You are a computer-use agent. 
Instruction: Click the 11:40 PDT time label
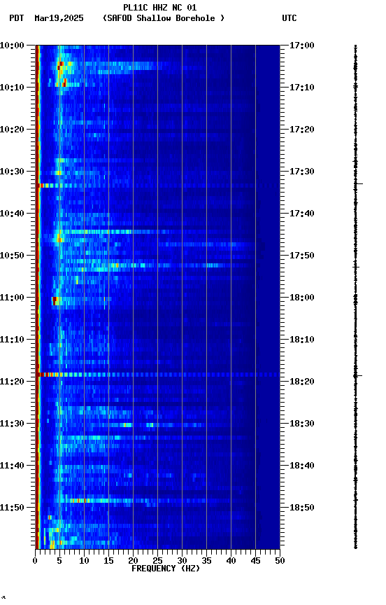(12, 466)
